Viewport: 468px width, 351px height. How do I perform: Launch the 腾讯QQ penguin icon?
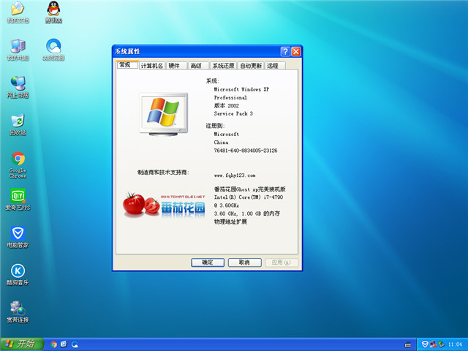click(x=53, y=12)
